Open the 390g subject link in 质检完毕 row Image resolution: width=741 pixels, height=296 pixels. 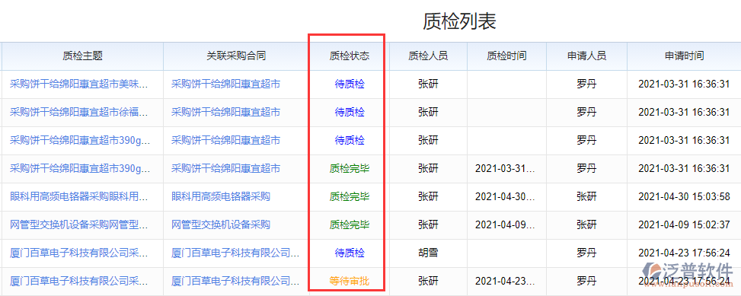80,168
